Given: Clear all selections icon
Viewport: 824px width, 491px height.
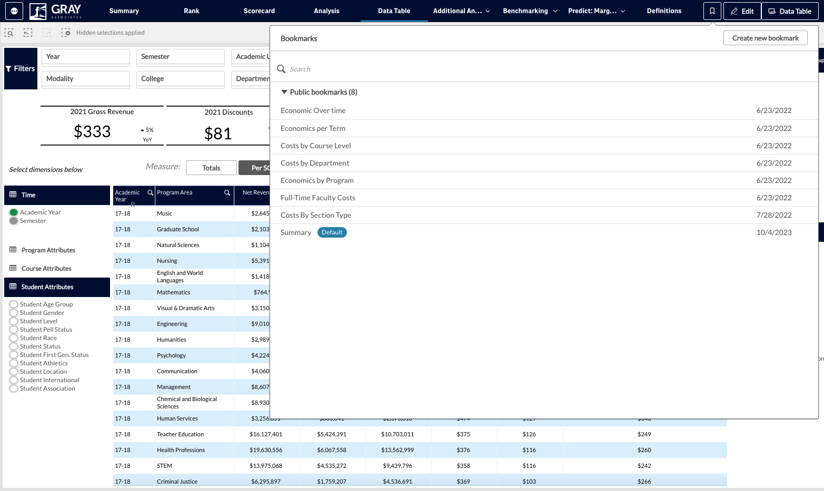Looking at the screenshot, I should (x=66, y=33).
